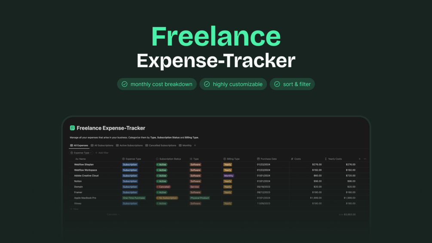Image resolution: width=432 pixels, height=243 pixels.
Task: Open the Expense Type filter dropdown
Action: pos(81,153)
